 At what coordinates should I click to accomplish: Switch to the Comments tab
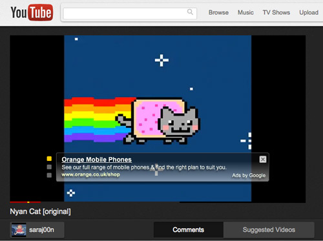pos(189,230)
